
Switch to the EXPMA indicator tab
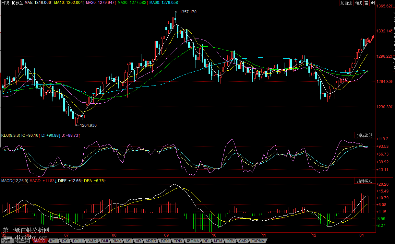click(258, 241)
